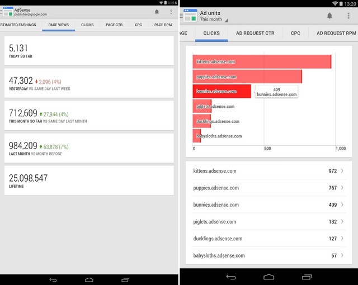Tap the Ad units app icon
This screenshot has width=358, height=285.
(190, 16)
